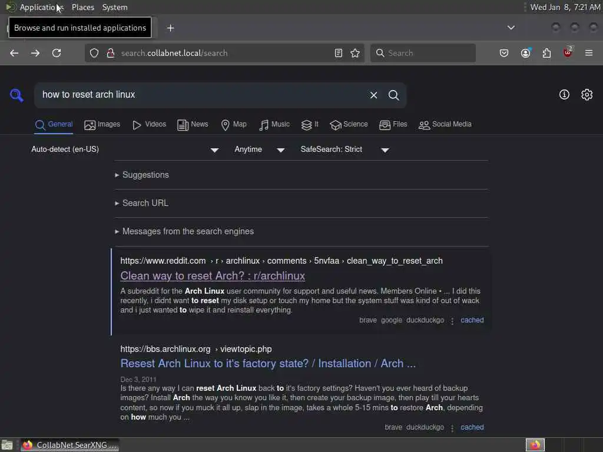
Task: Click the clock showing Wed Jan 8
Action: 565,7
